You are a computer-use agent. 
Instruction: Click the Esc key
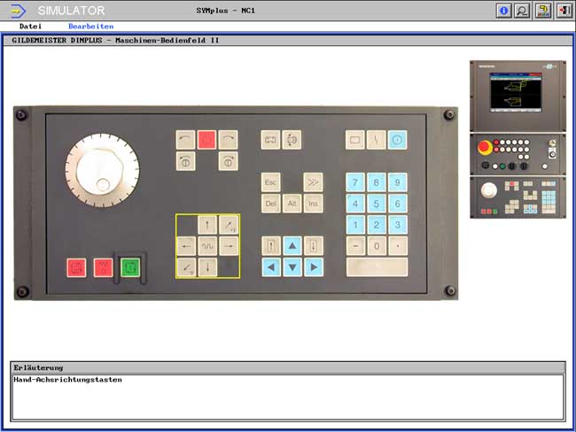[271, 182]
